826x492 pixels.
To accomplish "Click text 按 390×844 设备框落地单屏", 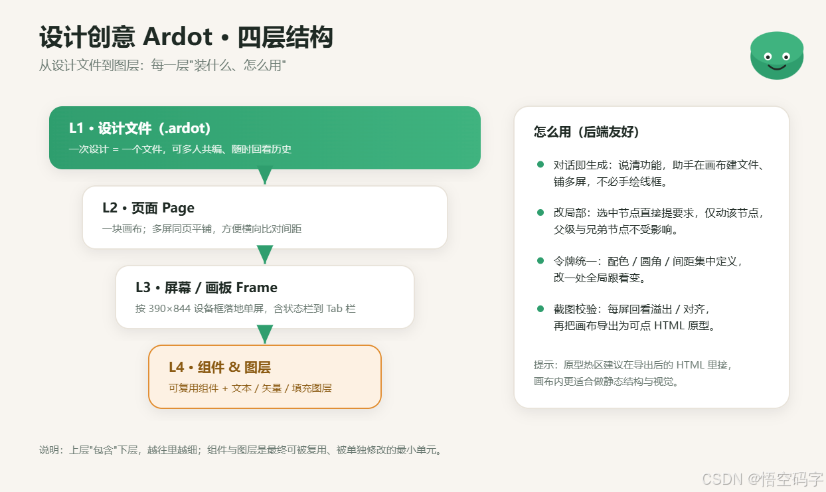I will click(x=246, y=309).
